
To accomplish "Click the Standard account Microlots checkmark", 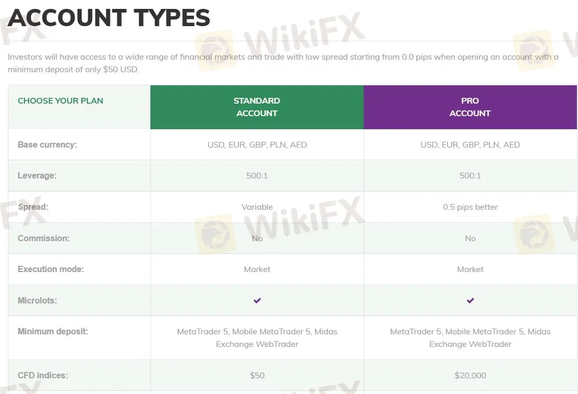I will click(x=257, y=300).
